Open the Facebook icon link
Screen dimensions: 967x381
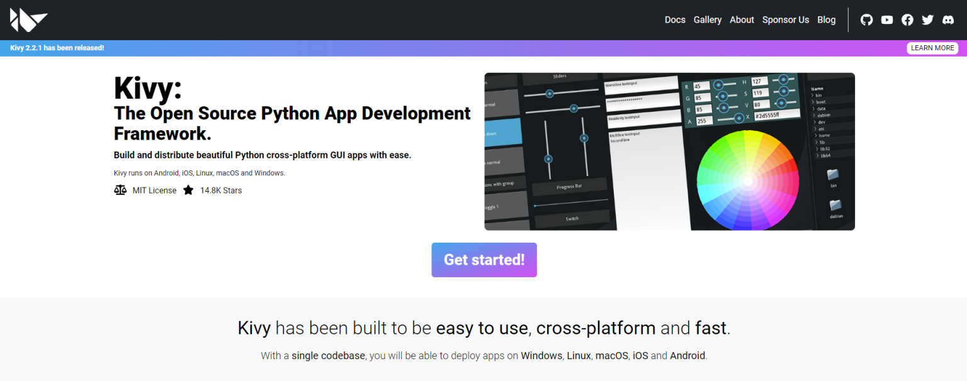[x=907, y=20]
